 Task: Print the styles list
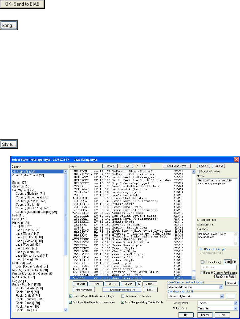[x=96, y=284]
